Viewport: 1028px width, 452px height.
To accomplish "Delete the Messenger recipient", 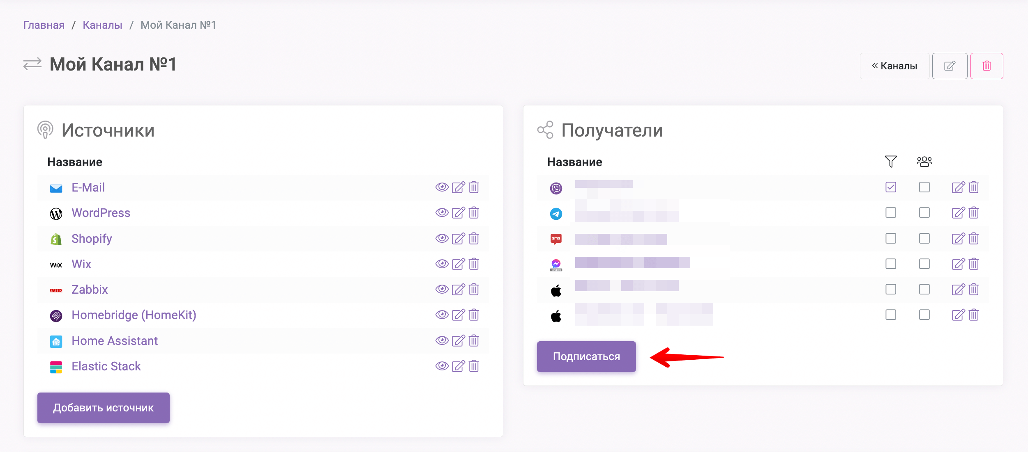I will coord(974,264).
